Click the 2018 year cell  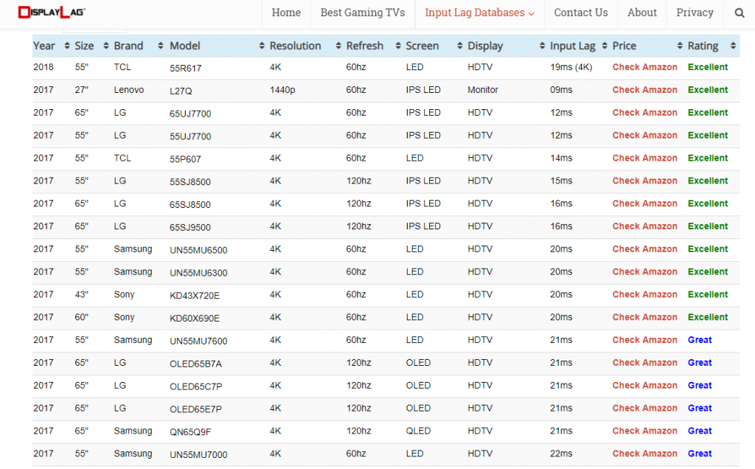44,67
